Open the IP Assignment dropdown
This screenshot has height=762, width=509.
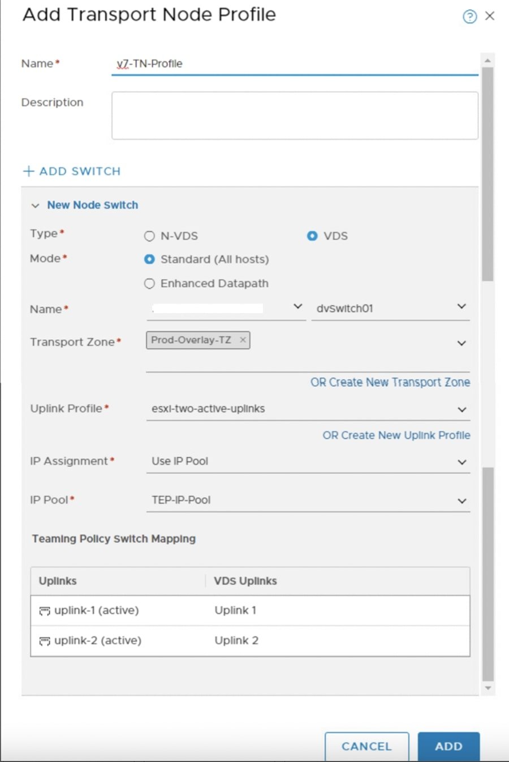pyautogui.click(x=461, y=462)
